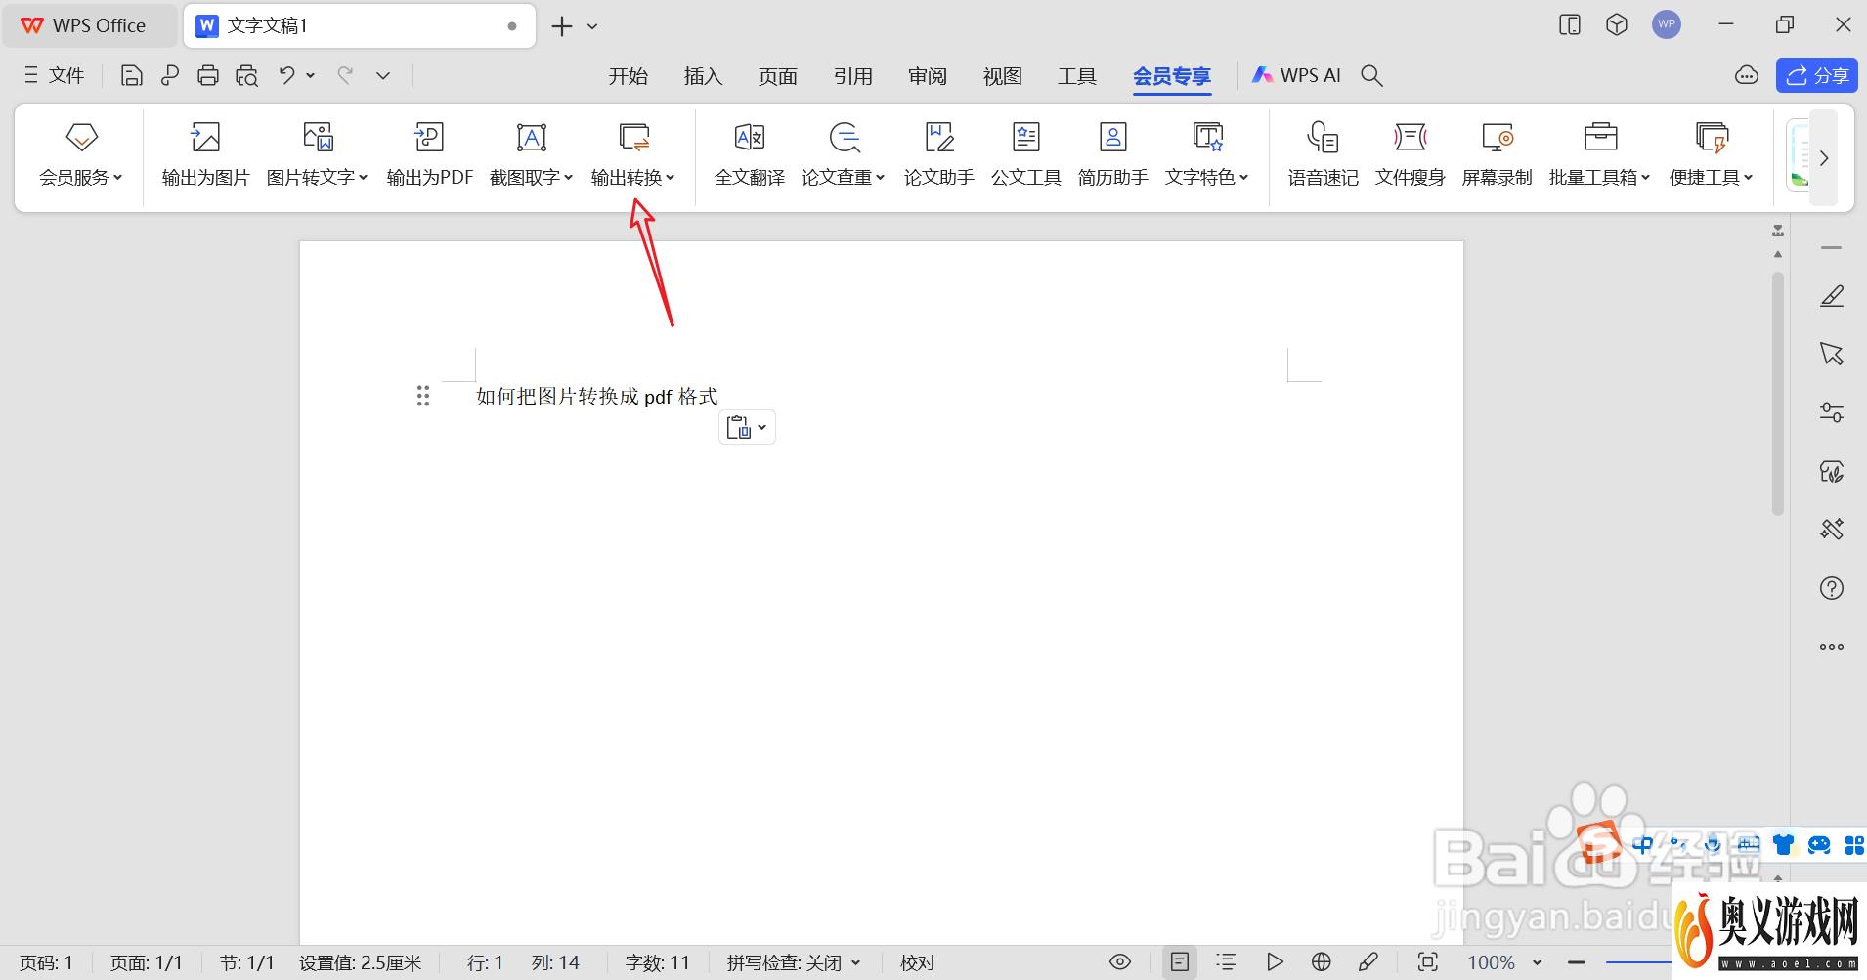Click the undo arrow icon

point(286,75)
